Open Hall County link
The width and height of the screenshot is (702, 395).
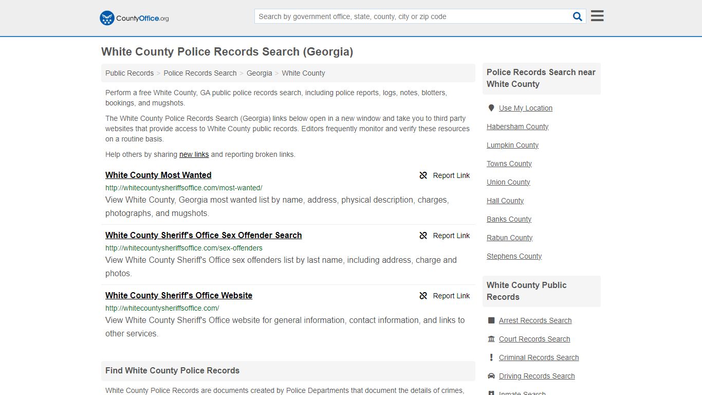click(505, 201)
